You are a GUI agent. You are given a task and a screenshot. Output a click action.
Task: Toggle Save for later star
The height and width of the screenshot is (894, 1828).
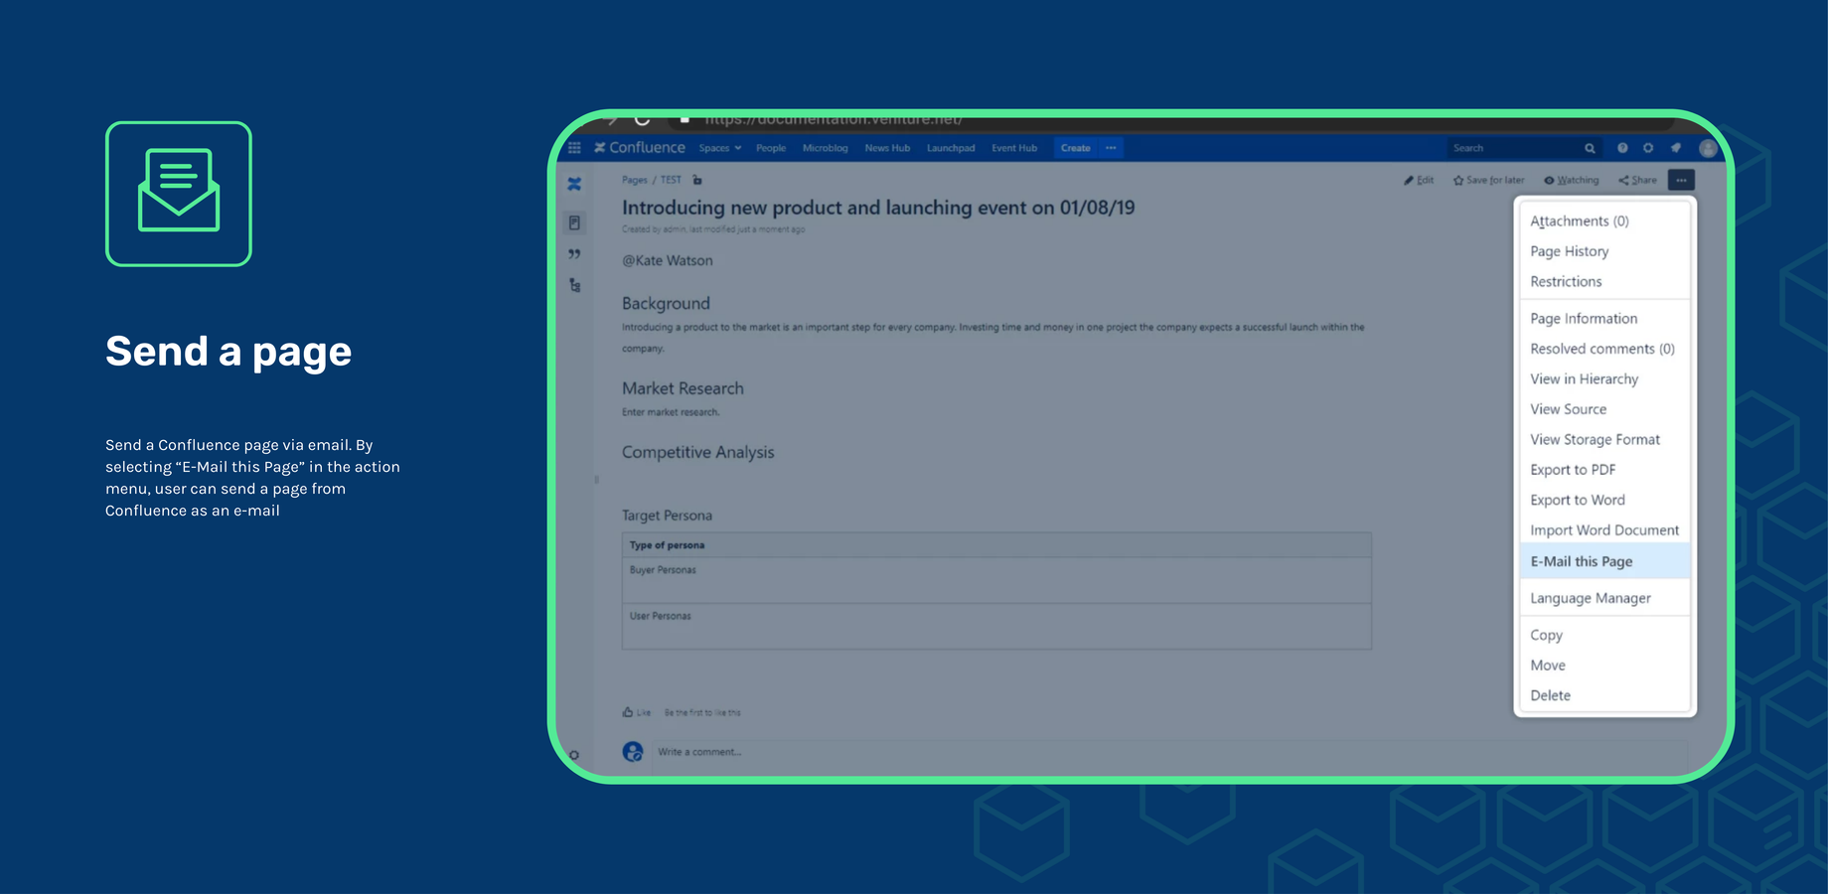point(1488,180)
